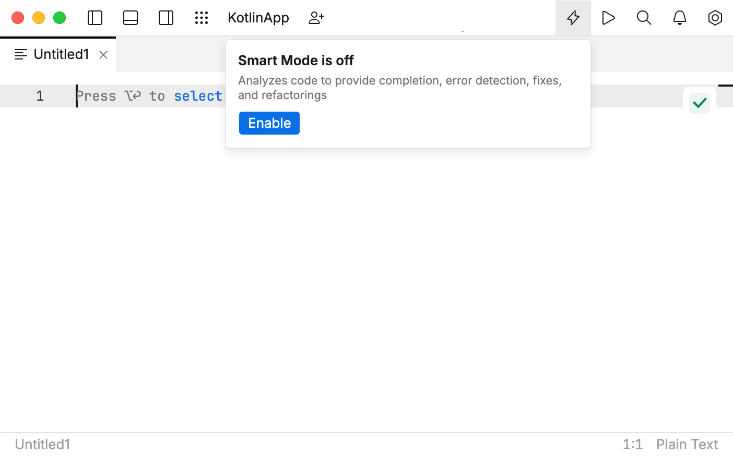Toggle the bottom panel visibility icon
Image resolution: width=733 pixels, height=457 pixels.
pos(131,18)
